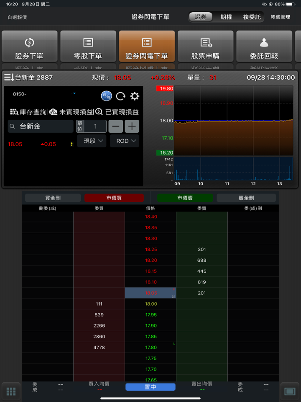This screenshot has width=301, height=402.
Task: Expand the ROD order condition dropdown
Action: (125, 141)
